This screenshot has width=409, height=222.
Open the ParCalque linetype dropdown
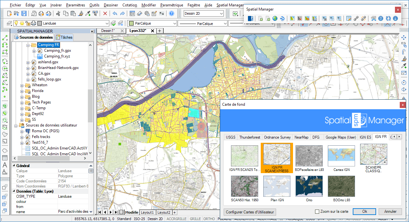point(225,23)
